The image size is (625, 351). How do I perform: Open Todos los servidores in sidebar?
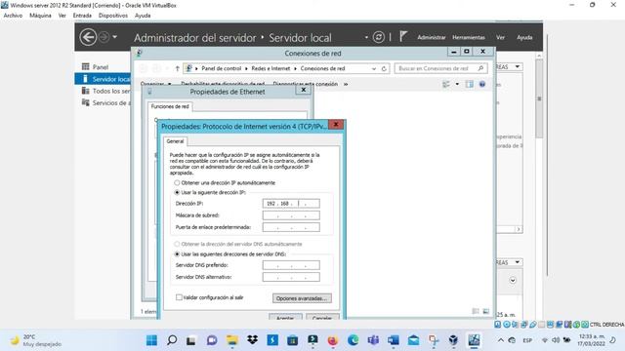105,91
